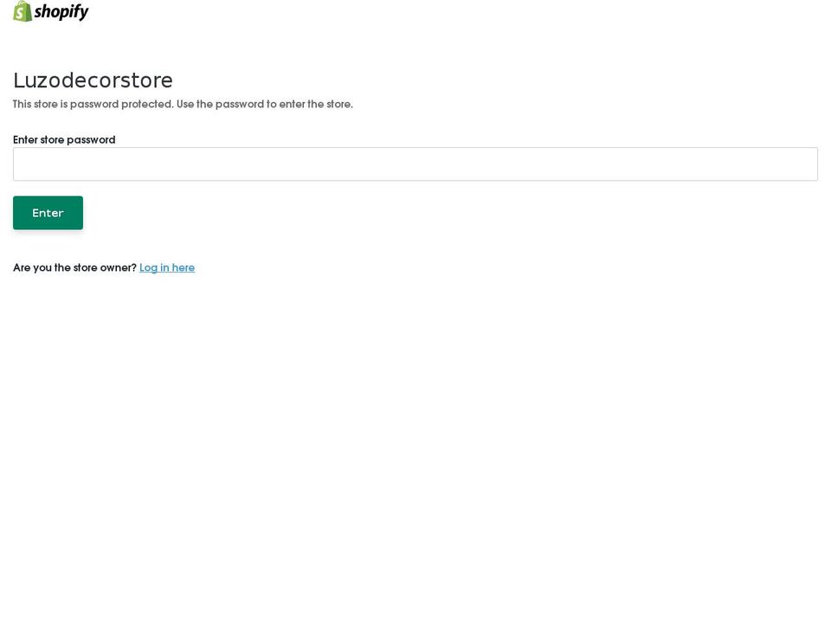Click the underlined blue 'Log in here' text
Viewport: 831px width, 623px height.
[x=167, y=267]
